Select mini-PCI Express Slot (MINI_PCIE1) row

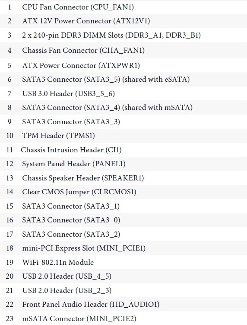point(123,248)
